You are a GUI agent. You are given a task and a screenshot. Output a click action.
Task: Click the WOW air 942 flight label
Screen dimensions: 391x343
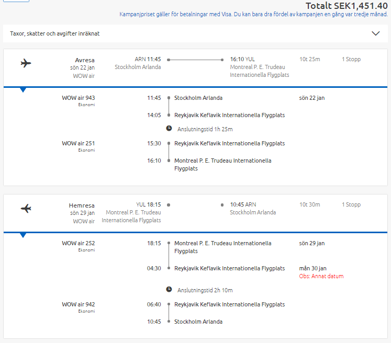79,304
